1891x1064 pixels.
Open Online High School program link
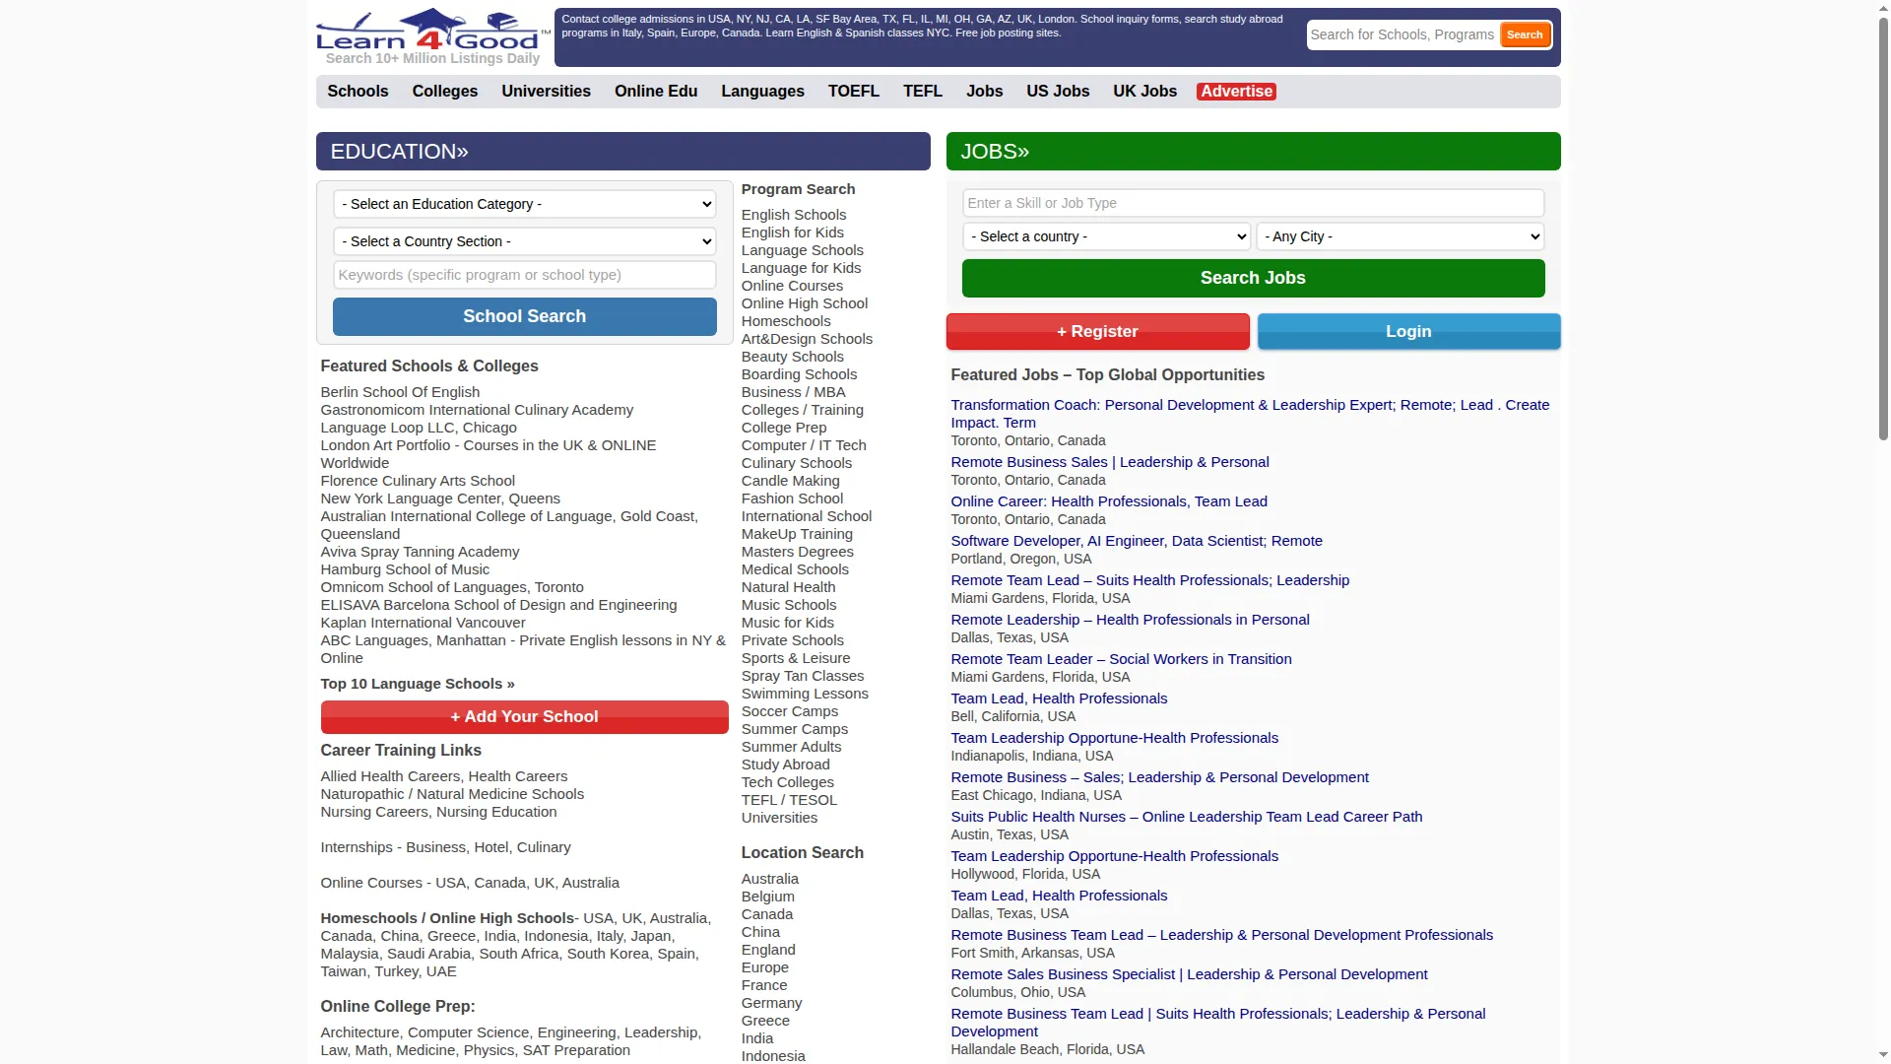(x=805, y=303)
